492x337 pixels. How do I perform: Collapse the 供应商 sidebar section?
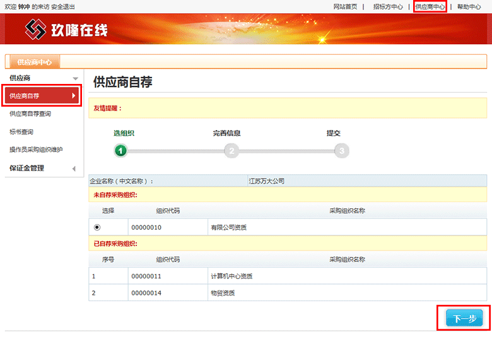[x=75, y=78]
